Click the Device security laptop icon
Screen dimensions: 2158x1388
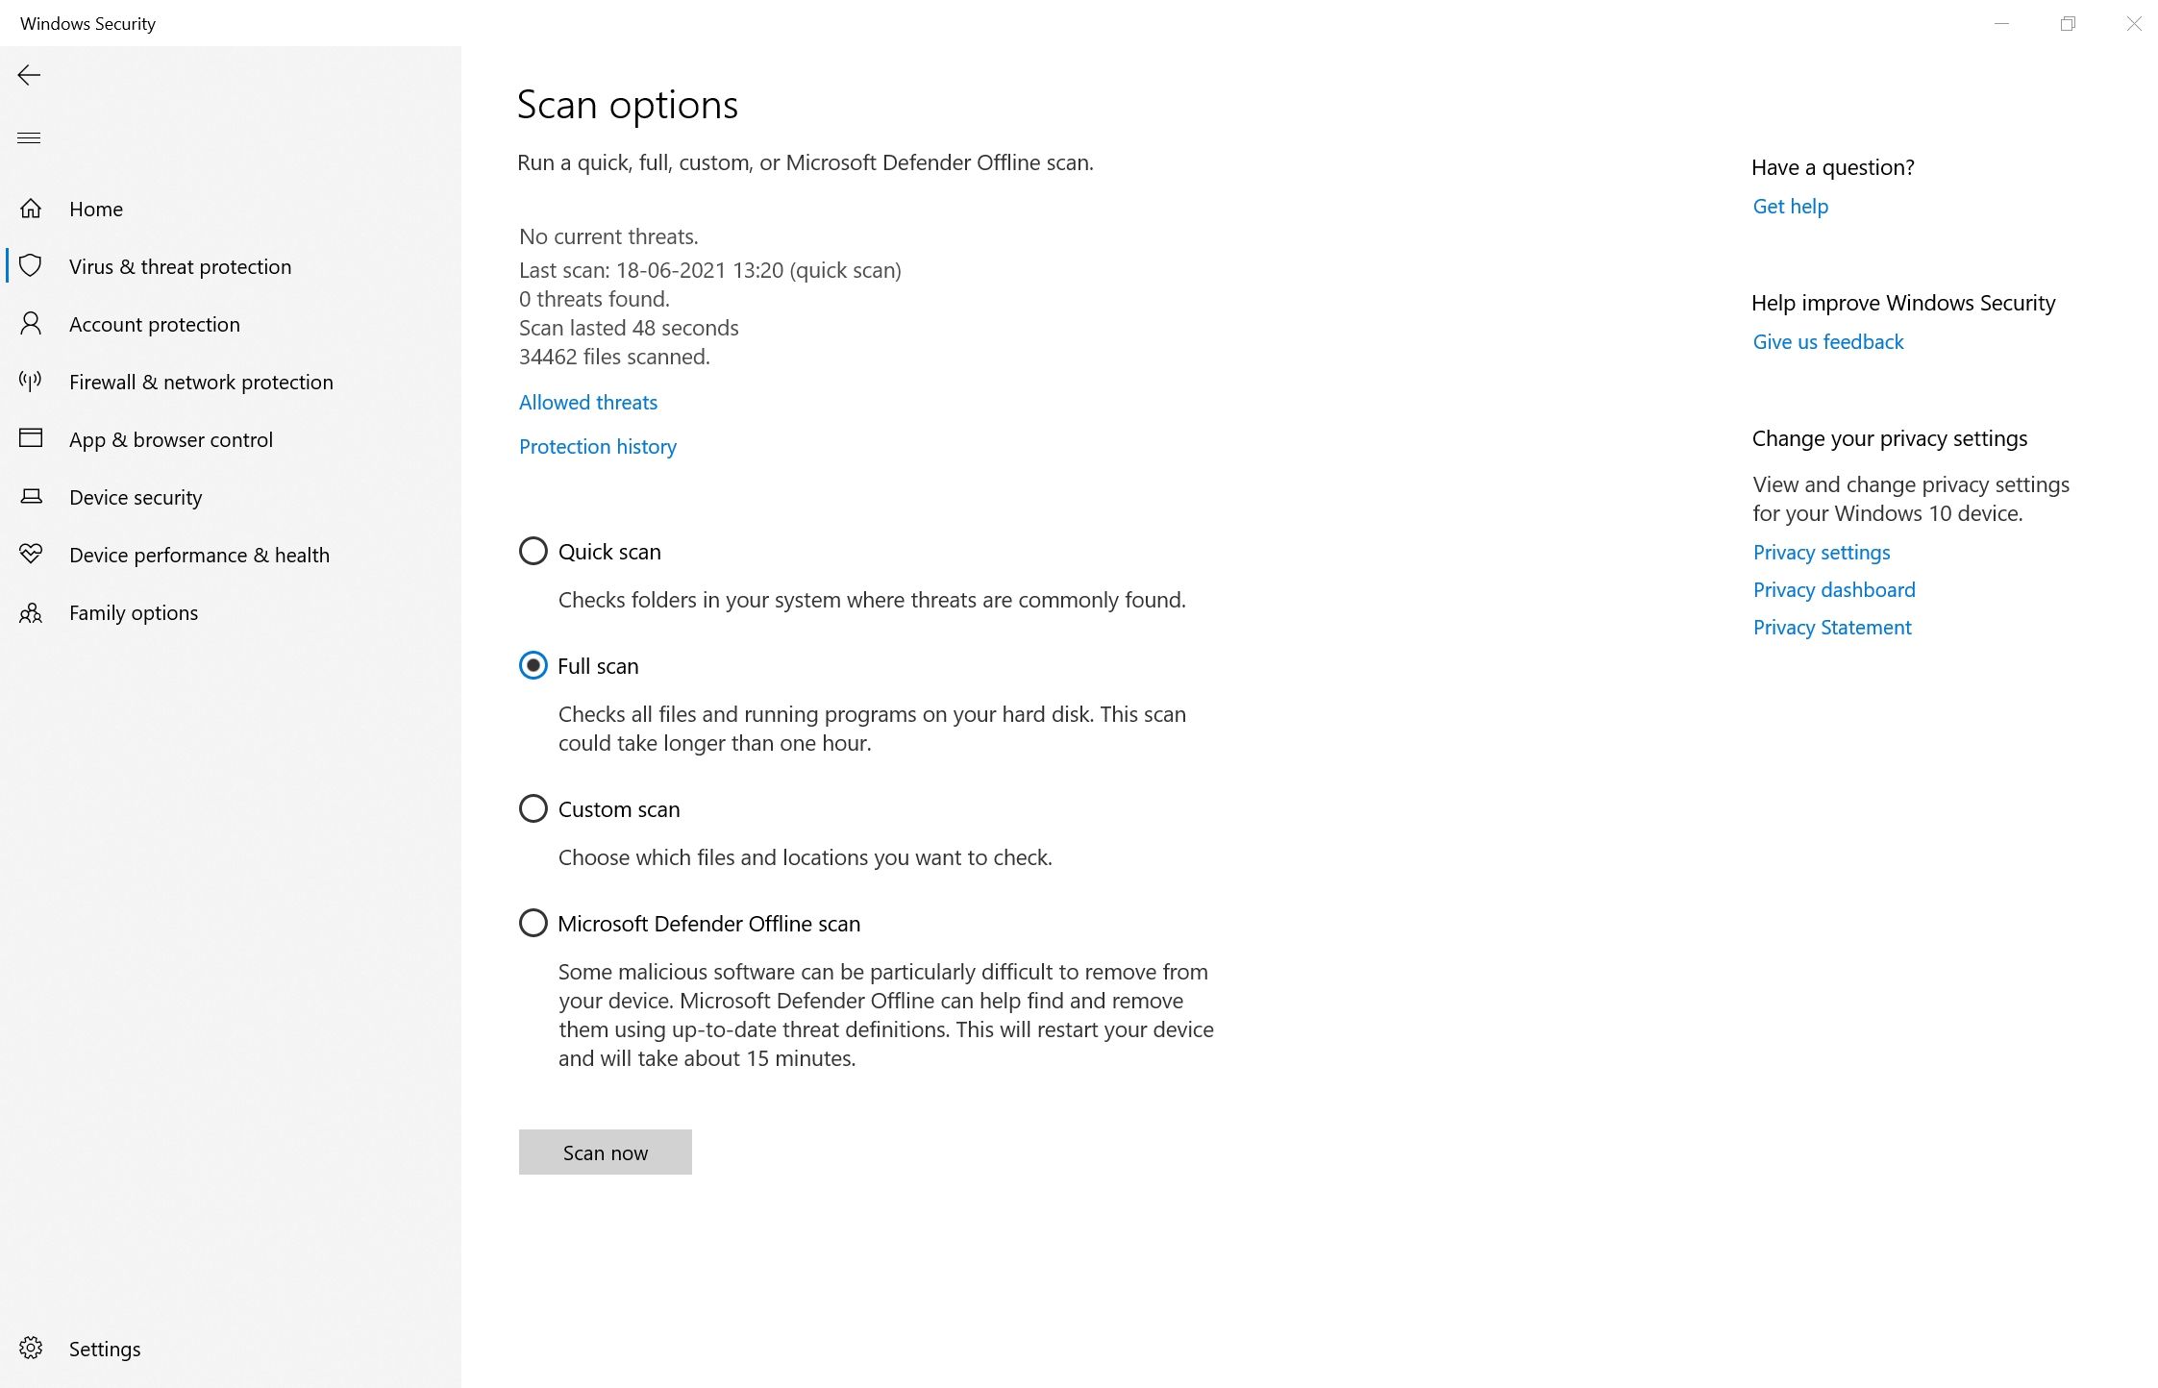point(31,497)
